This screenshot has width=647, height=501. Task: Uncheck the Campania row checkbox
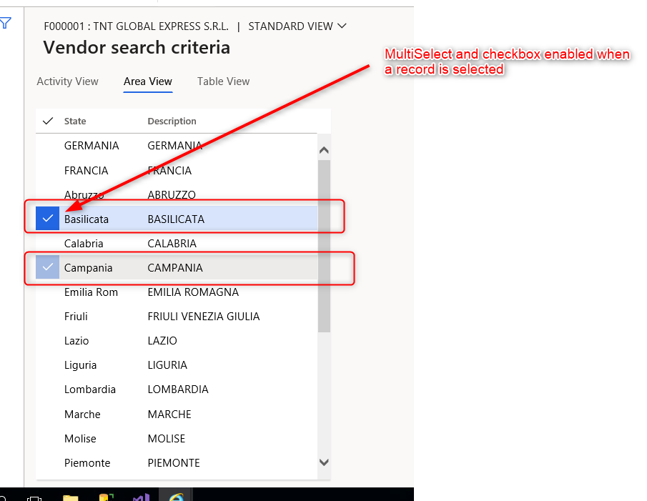click(46, 267)
